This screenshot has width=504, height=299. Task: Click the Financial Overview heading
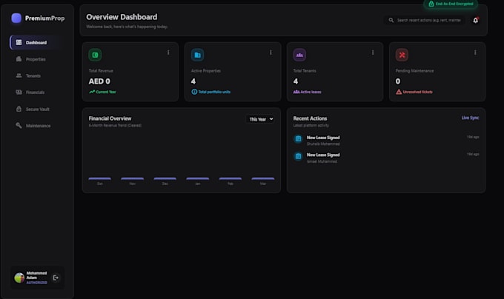110,118
